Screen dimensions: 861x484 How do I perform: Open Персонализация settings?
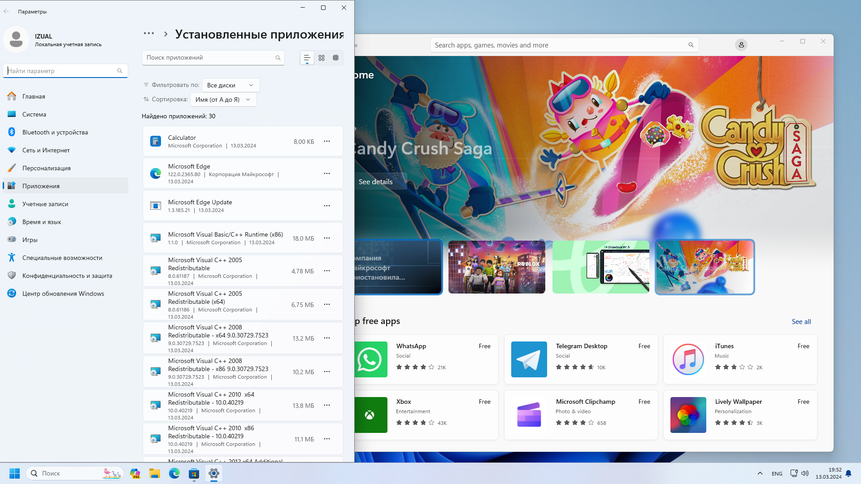65,168
